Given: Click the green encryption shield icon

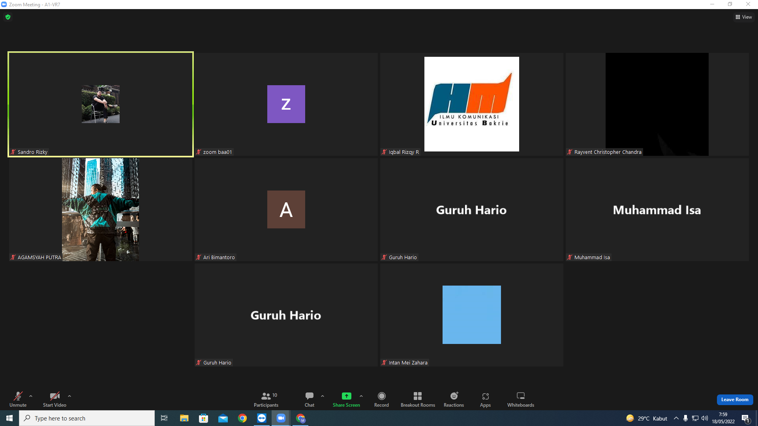Looking at the screenshot, I should pos(8,17).
